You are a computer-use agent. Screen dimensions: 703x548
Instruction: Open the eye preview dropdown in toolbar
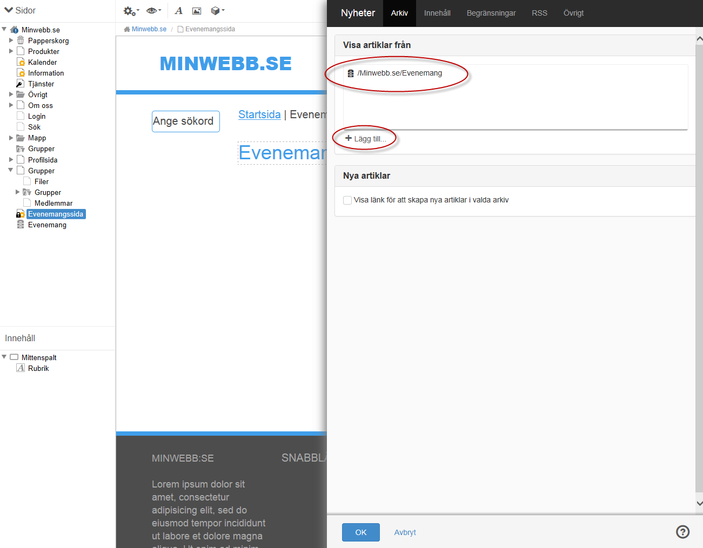153,11
